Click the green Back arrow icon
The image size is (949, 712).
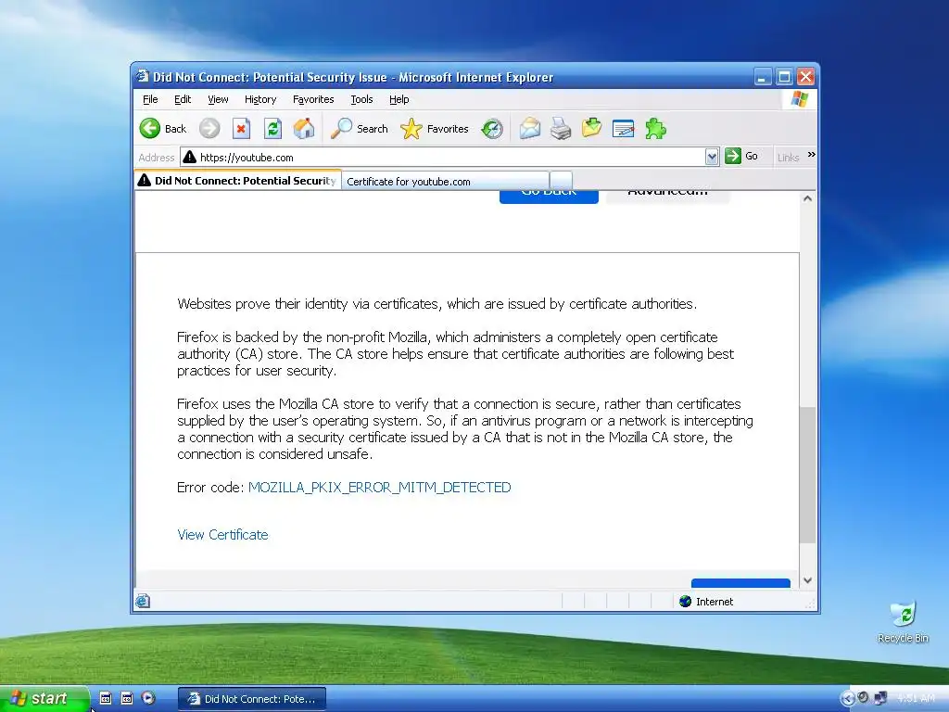pyautogui.click(x=150, y=128)
